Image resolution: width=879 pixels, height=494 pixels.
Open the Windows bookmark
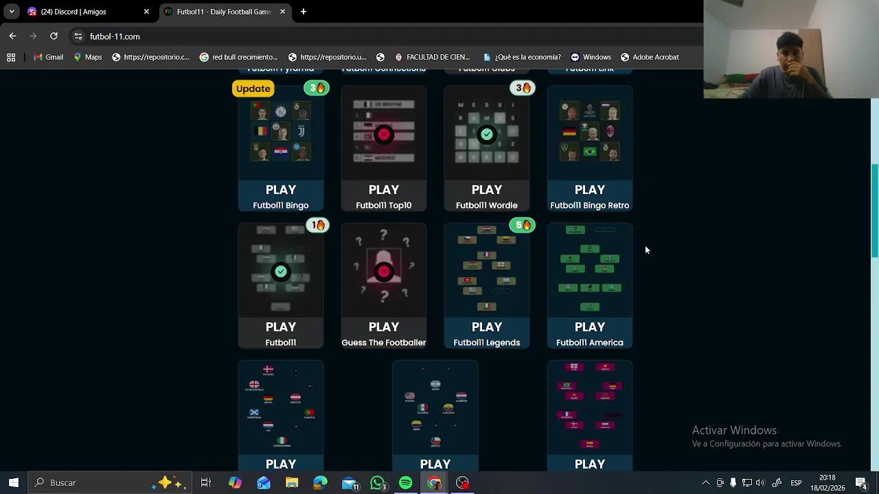[x=591, y=57]
